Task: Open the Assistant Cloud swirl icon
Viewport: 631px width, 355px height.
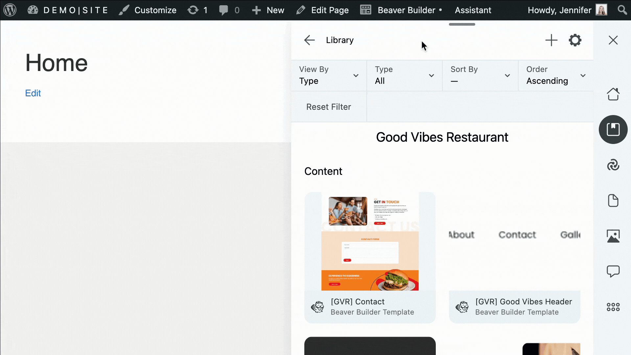Action: click(x=613, y=165)
